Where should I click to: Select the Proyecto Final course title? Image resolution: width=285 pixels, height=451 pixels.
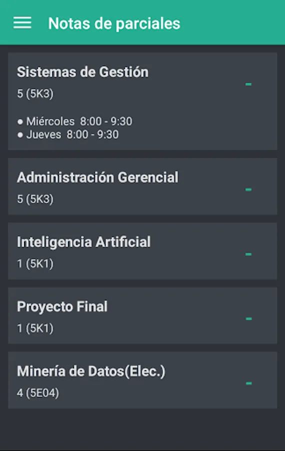pyautogui.click(x=62, y=307)
